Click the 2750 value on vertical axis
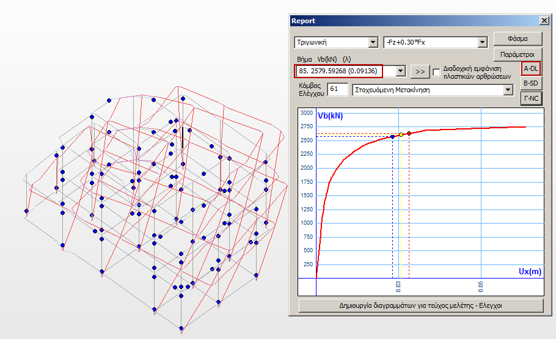The image size is (556, 339). tap(307, 126)
